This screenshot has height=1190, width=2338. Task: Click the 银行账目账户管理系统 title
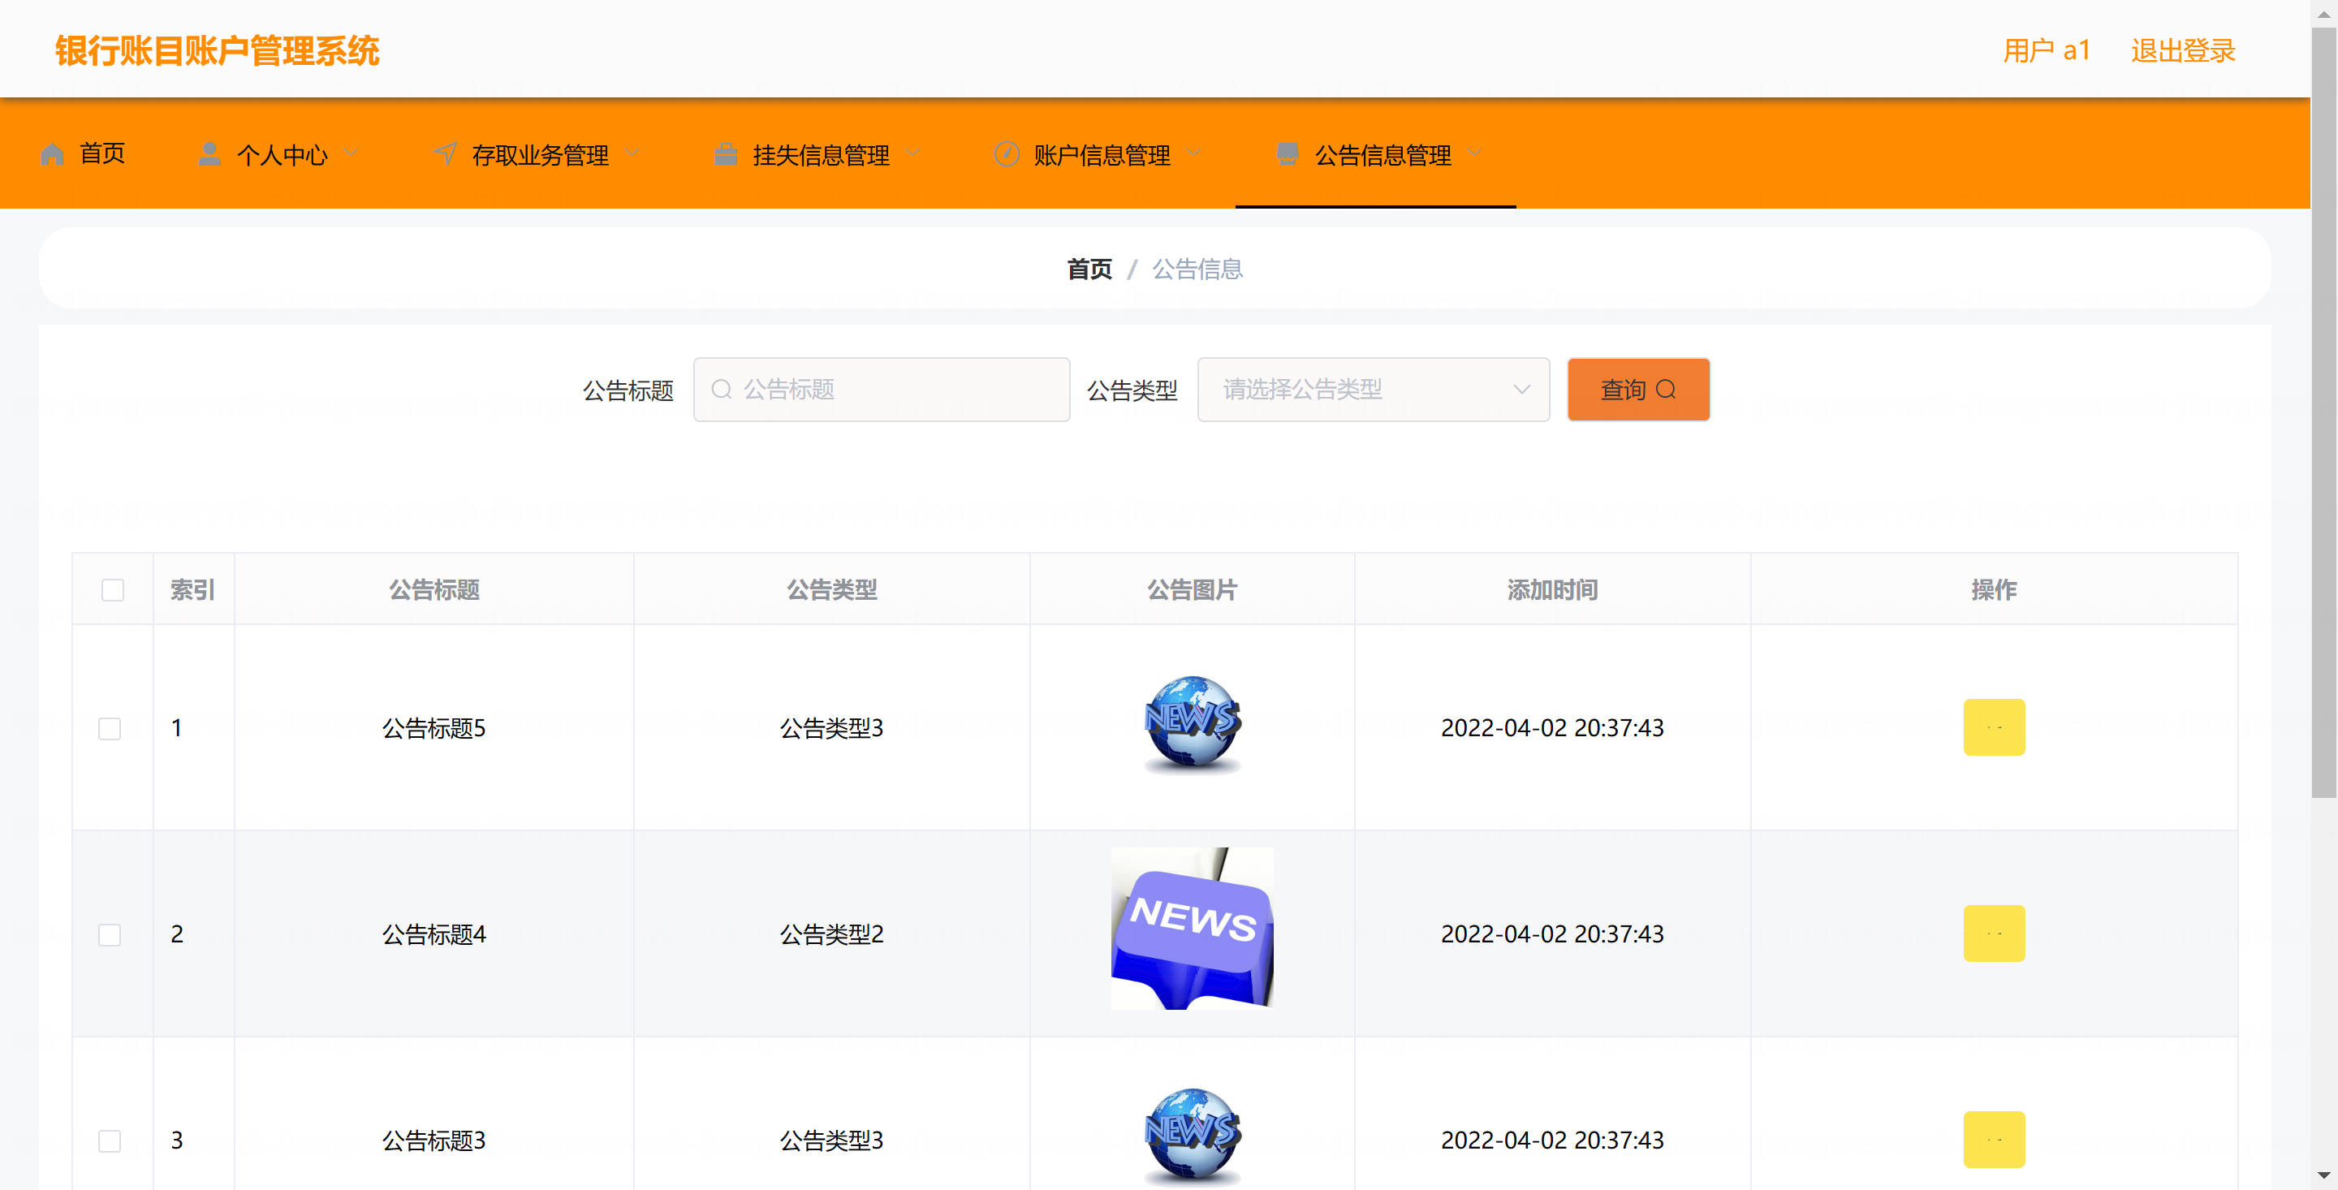(217, 51)
